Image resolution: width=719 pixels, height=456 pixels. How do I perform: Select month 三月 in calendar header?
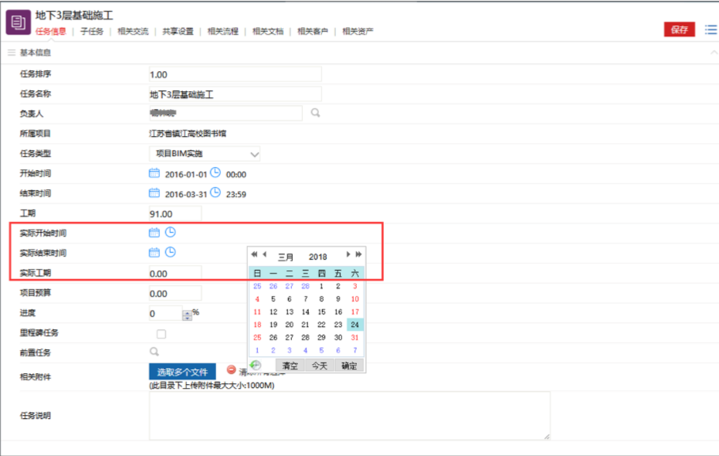[x=286, y=257]
